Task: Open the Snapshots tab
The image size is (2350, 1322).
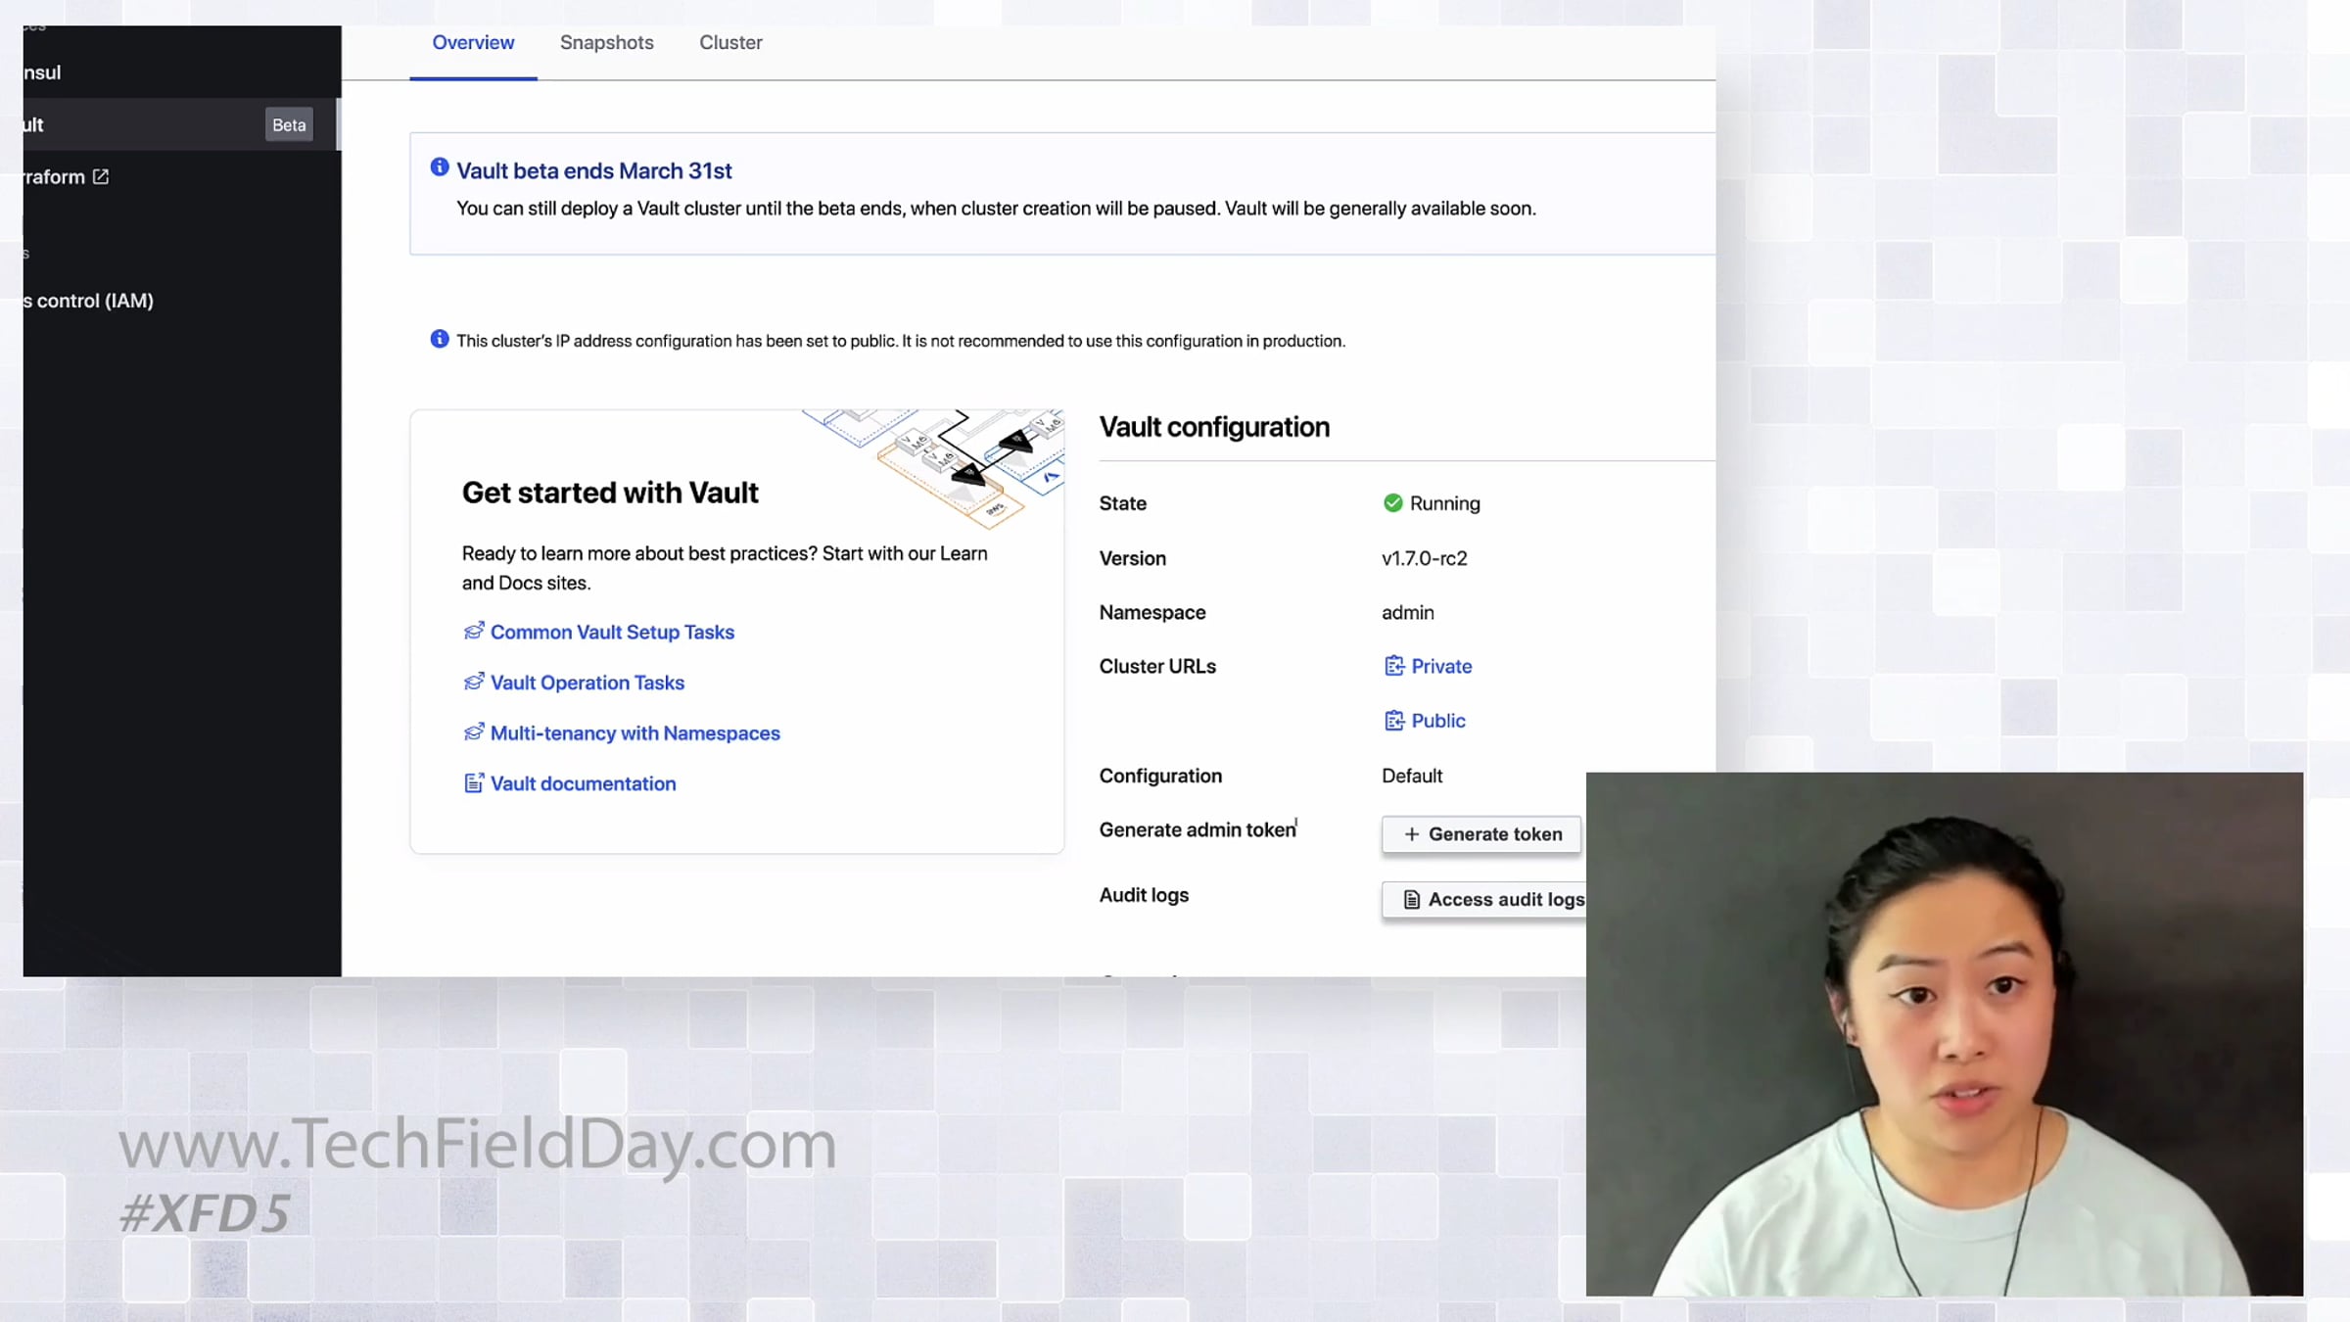Action: coord(606,43)
